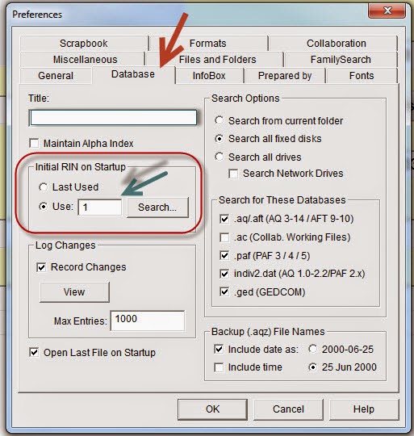414x436 pixels.
Task: Click into the Title text field
Action: 113,118
